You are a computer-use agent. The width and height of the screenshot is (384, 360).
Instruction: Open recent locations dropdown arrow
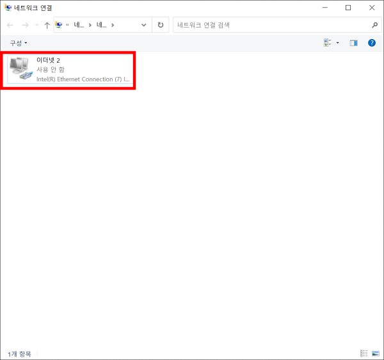(x=36, y=25)
